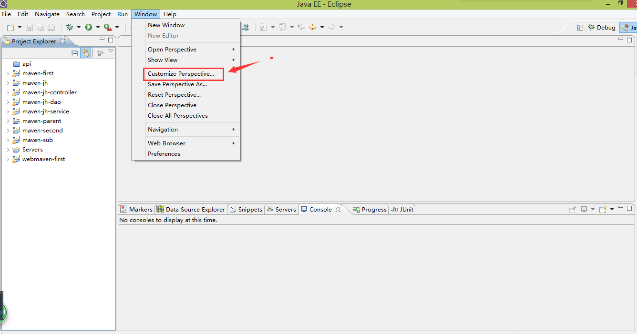Screen dimensions: 637x334
Task: Click the Debug bug toolbar icon
Action: (70, 27)
